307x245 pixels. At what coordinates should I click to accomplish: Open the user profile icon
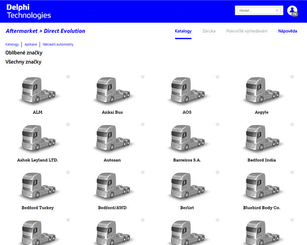coord(292,11)
